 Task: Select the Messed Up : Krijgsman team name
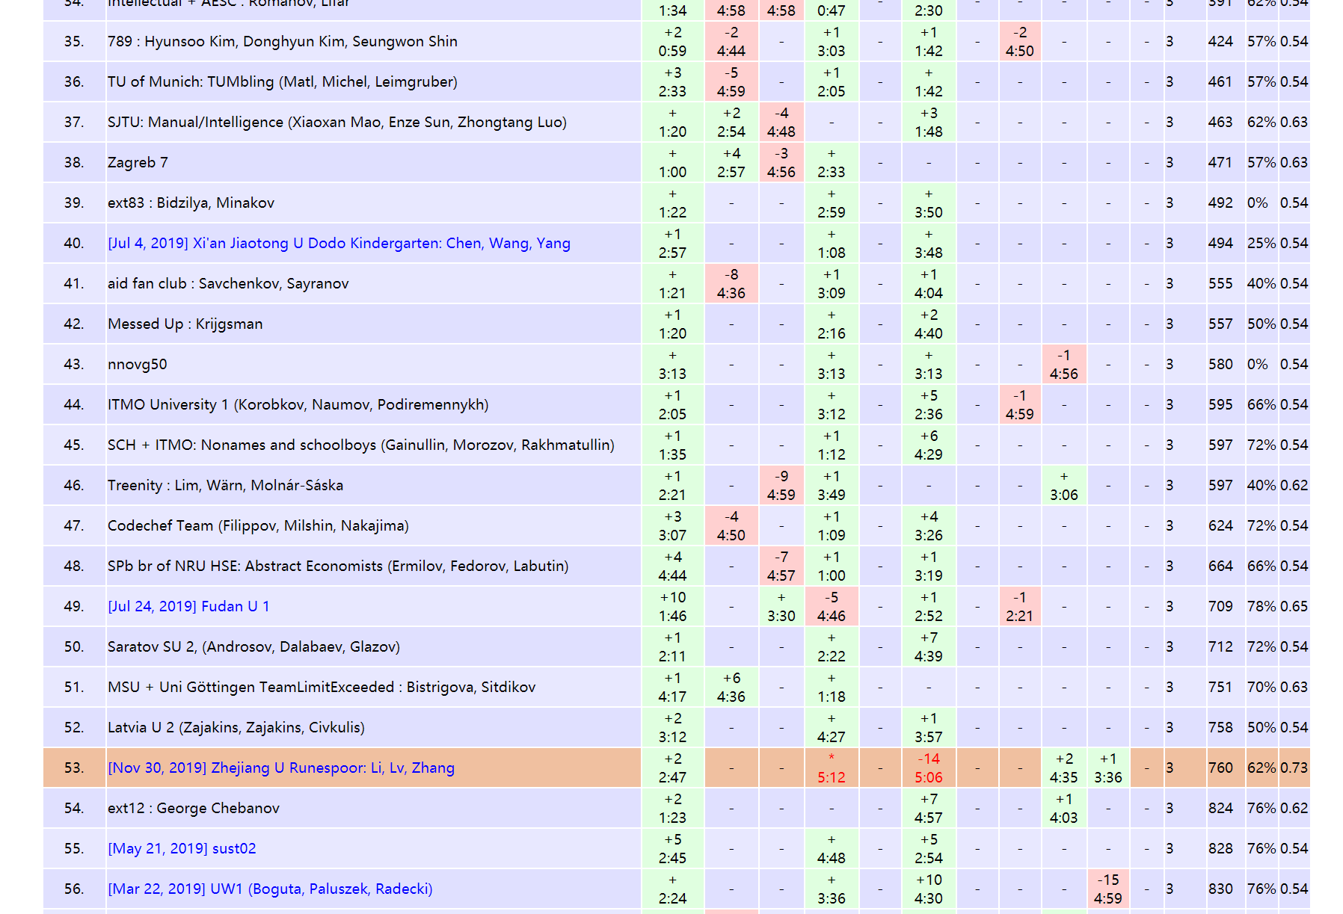[185, 324]
